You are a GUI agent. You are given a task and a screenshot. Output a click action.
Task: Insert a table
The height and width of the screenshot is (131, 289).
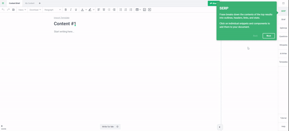point(137,10)
